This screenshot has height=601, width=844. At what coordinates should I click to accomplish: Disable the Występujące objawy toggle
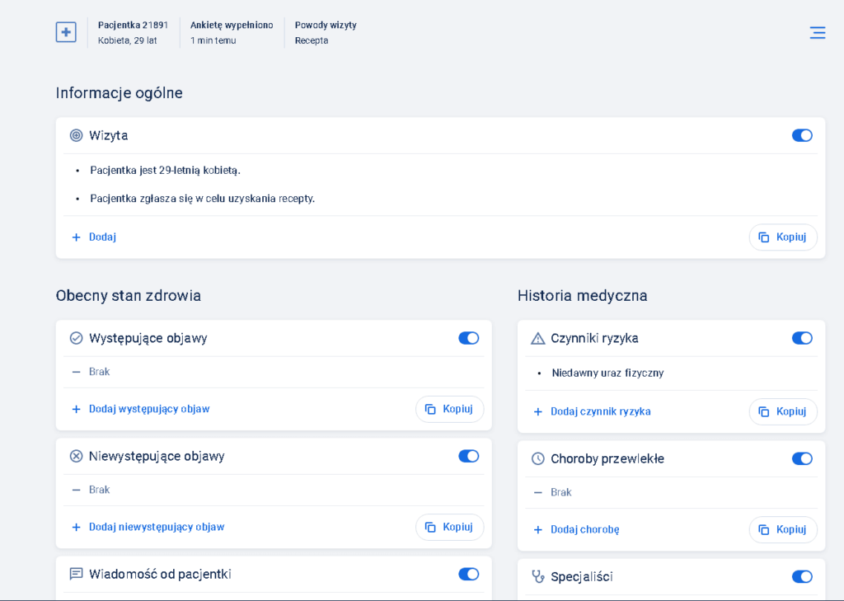[468, 338]
